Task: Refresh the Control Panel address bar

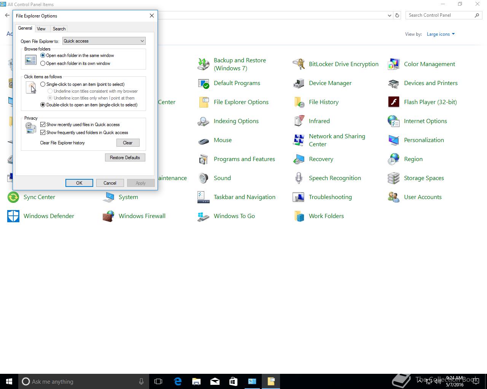Action: (397, 16)
